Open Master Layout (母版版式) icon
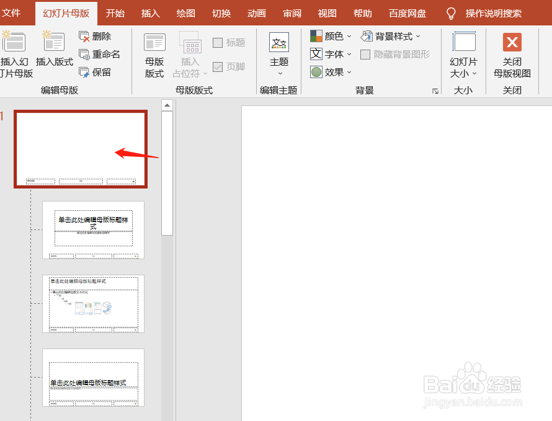Screen dimensions: 552x421 pos(154,43)
